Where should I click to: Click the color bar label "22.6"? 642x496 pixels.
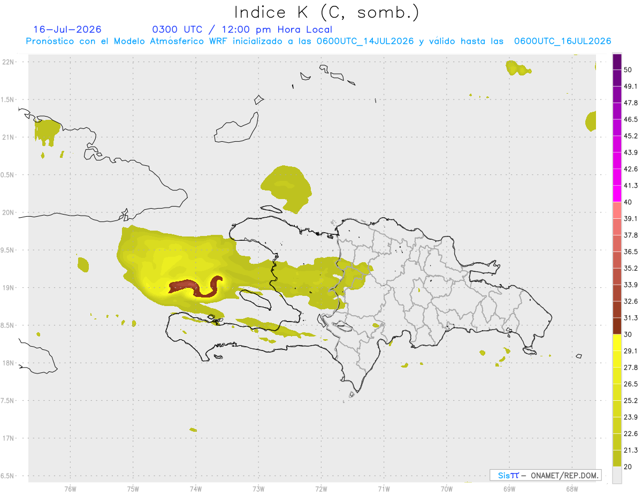point(631,434)
